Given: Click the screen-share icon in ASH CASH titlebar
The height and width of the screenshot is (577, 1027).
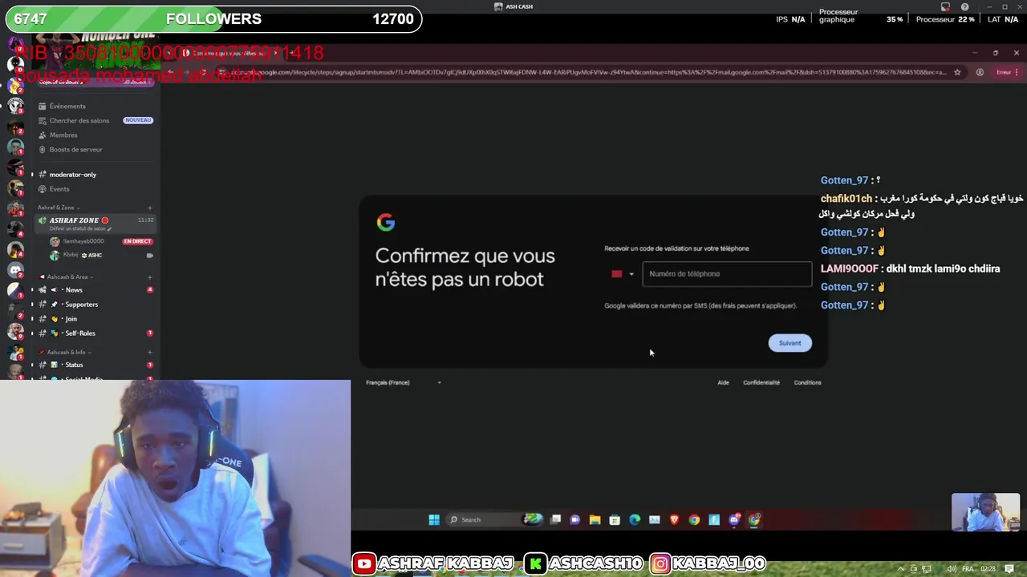Looking at the screenshot, I should point(945,7).
